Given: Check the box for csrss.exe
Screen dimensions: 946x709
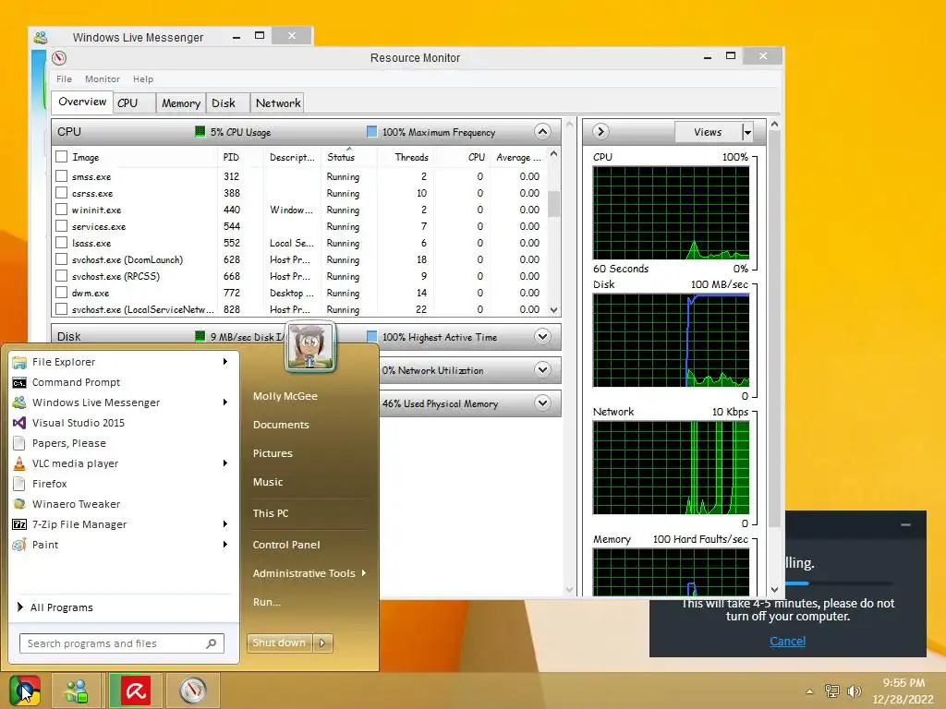Looking at the screenshot, I should click(61, 193).
